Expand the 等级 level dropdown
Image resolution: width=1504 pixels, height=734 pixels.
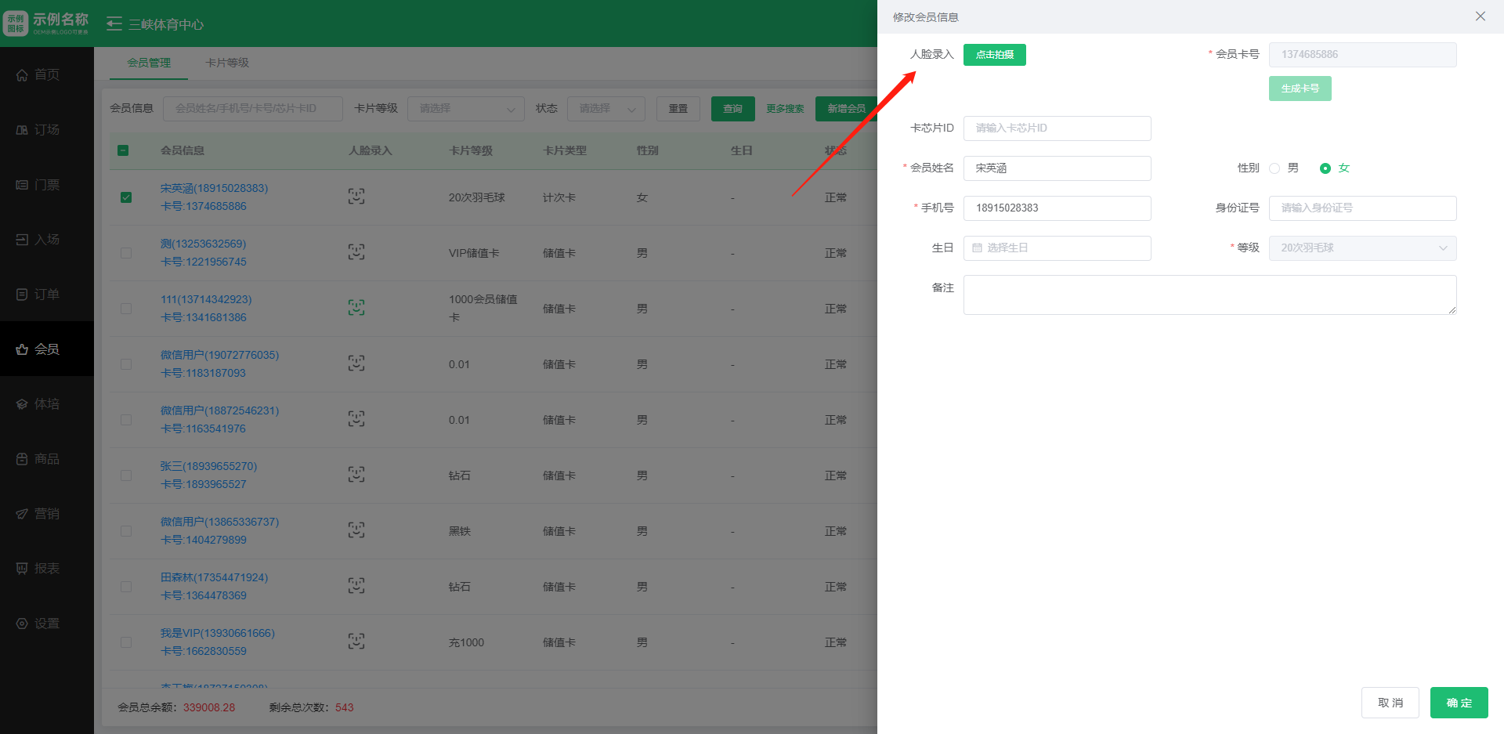point(1362,248)
